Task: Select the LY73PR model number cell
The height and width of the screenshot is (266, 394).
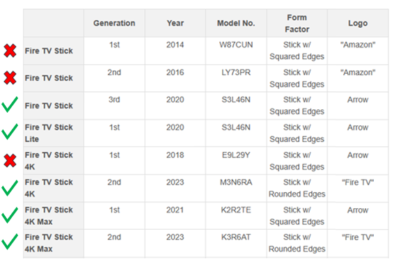Action: tap(236, 78)
